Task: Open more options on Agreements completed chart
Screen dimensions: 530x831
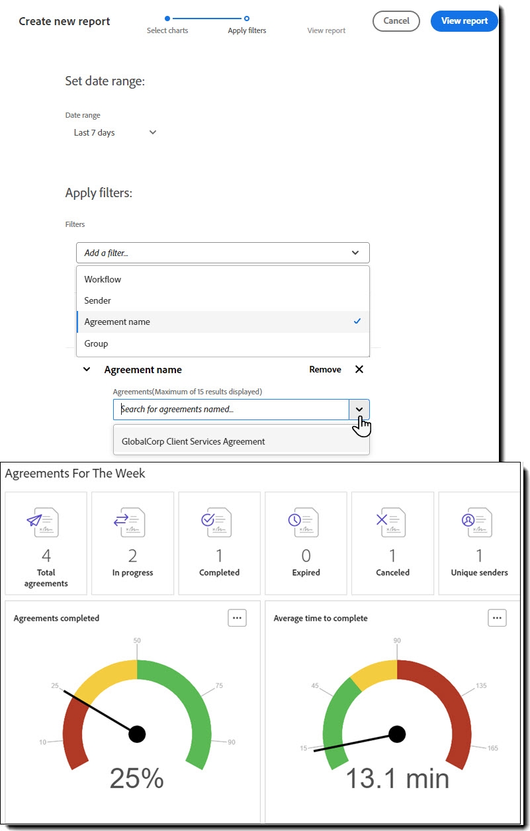Action: point(237,618)
